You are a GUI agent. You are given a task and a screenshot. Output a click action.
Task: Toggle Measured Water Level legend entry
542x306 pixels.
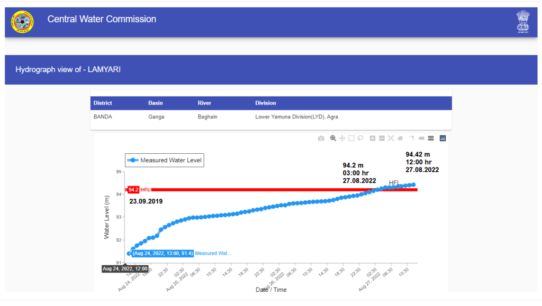164,160
